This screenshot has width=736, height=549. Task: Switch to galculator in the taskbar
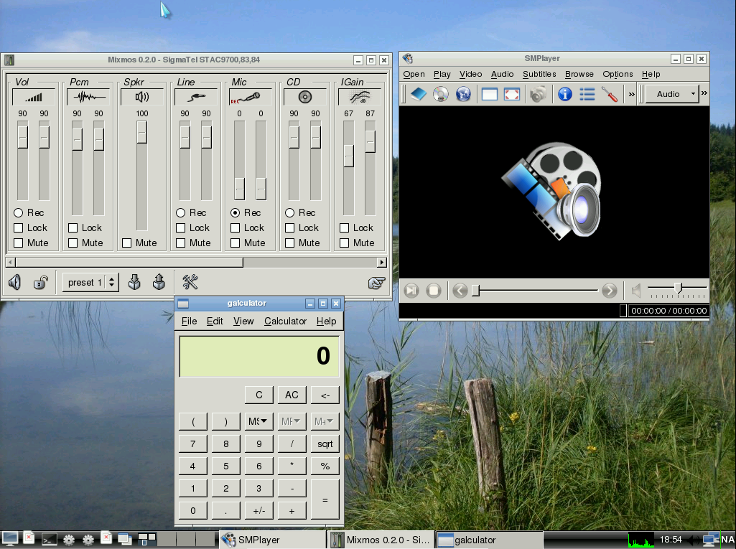[x=489, y=540]
